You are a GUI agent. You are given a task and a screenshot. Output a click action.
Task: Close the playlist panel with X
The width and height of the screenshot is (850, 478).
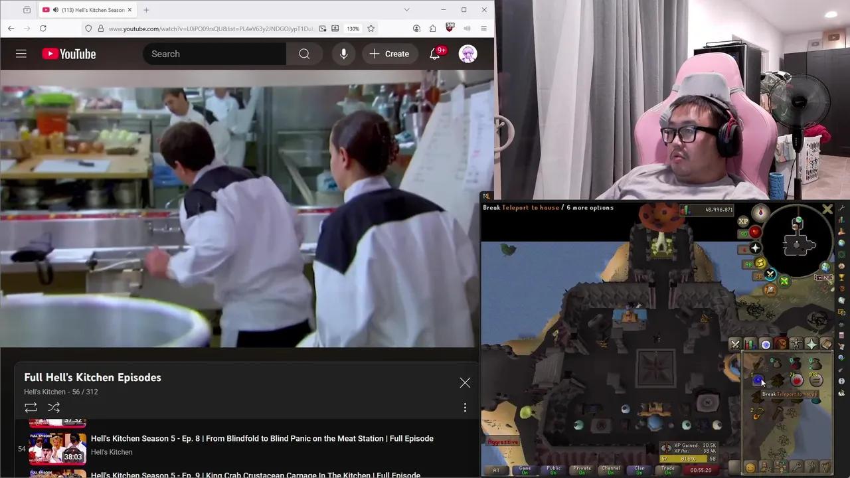[465, 382]
